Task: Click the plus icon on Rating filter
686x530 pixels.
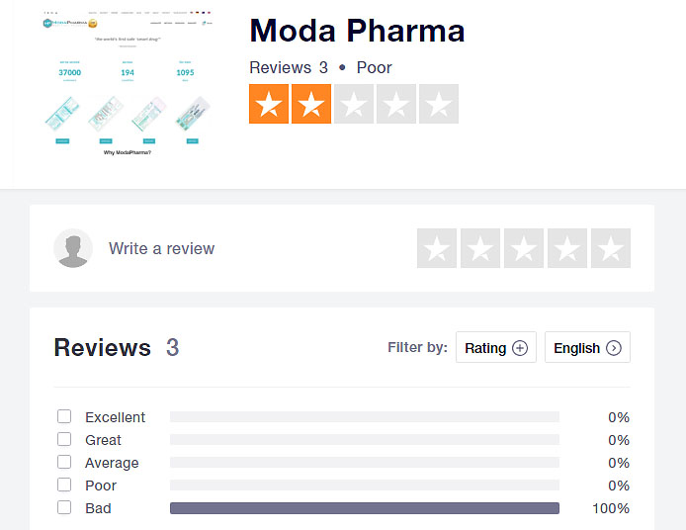Action: 520,348
